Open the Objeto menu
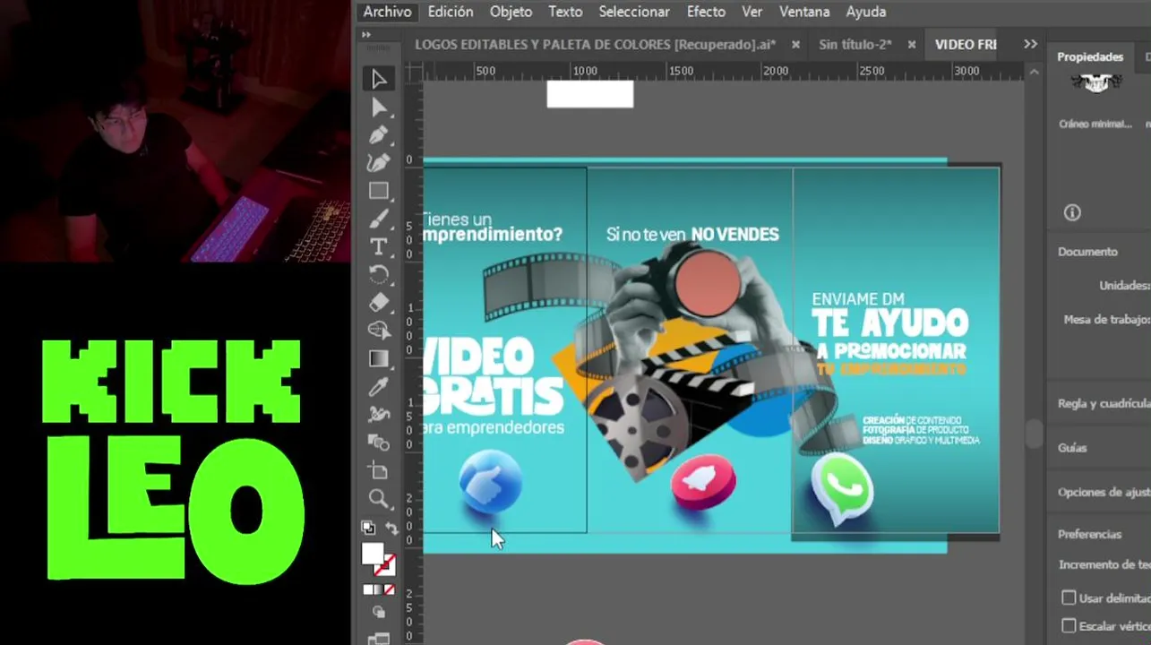This screenshot has width=1151, height=645. click(x=511, y=12)
